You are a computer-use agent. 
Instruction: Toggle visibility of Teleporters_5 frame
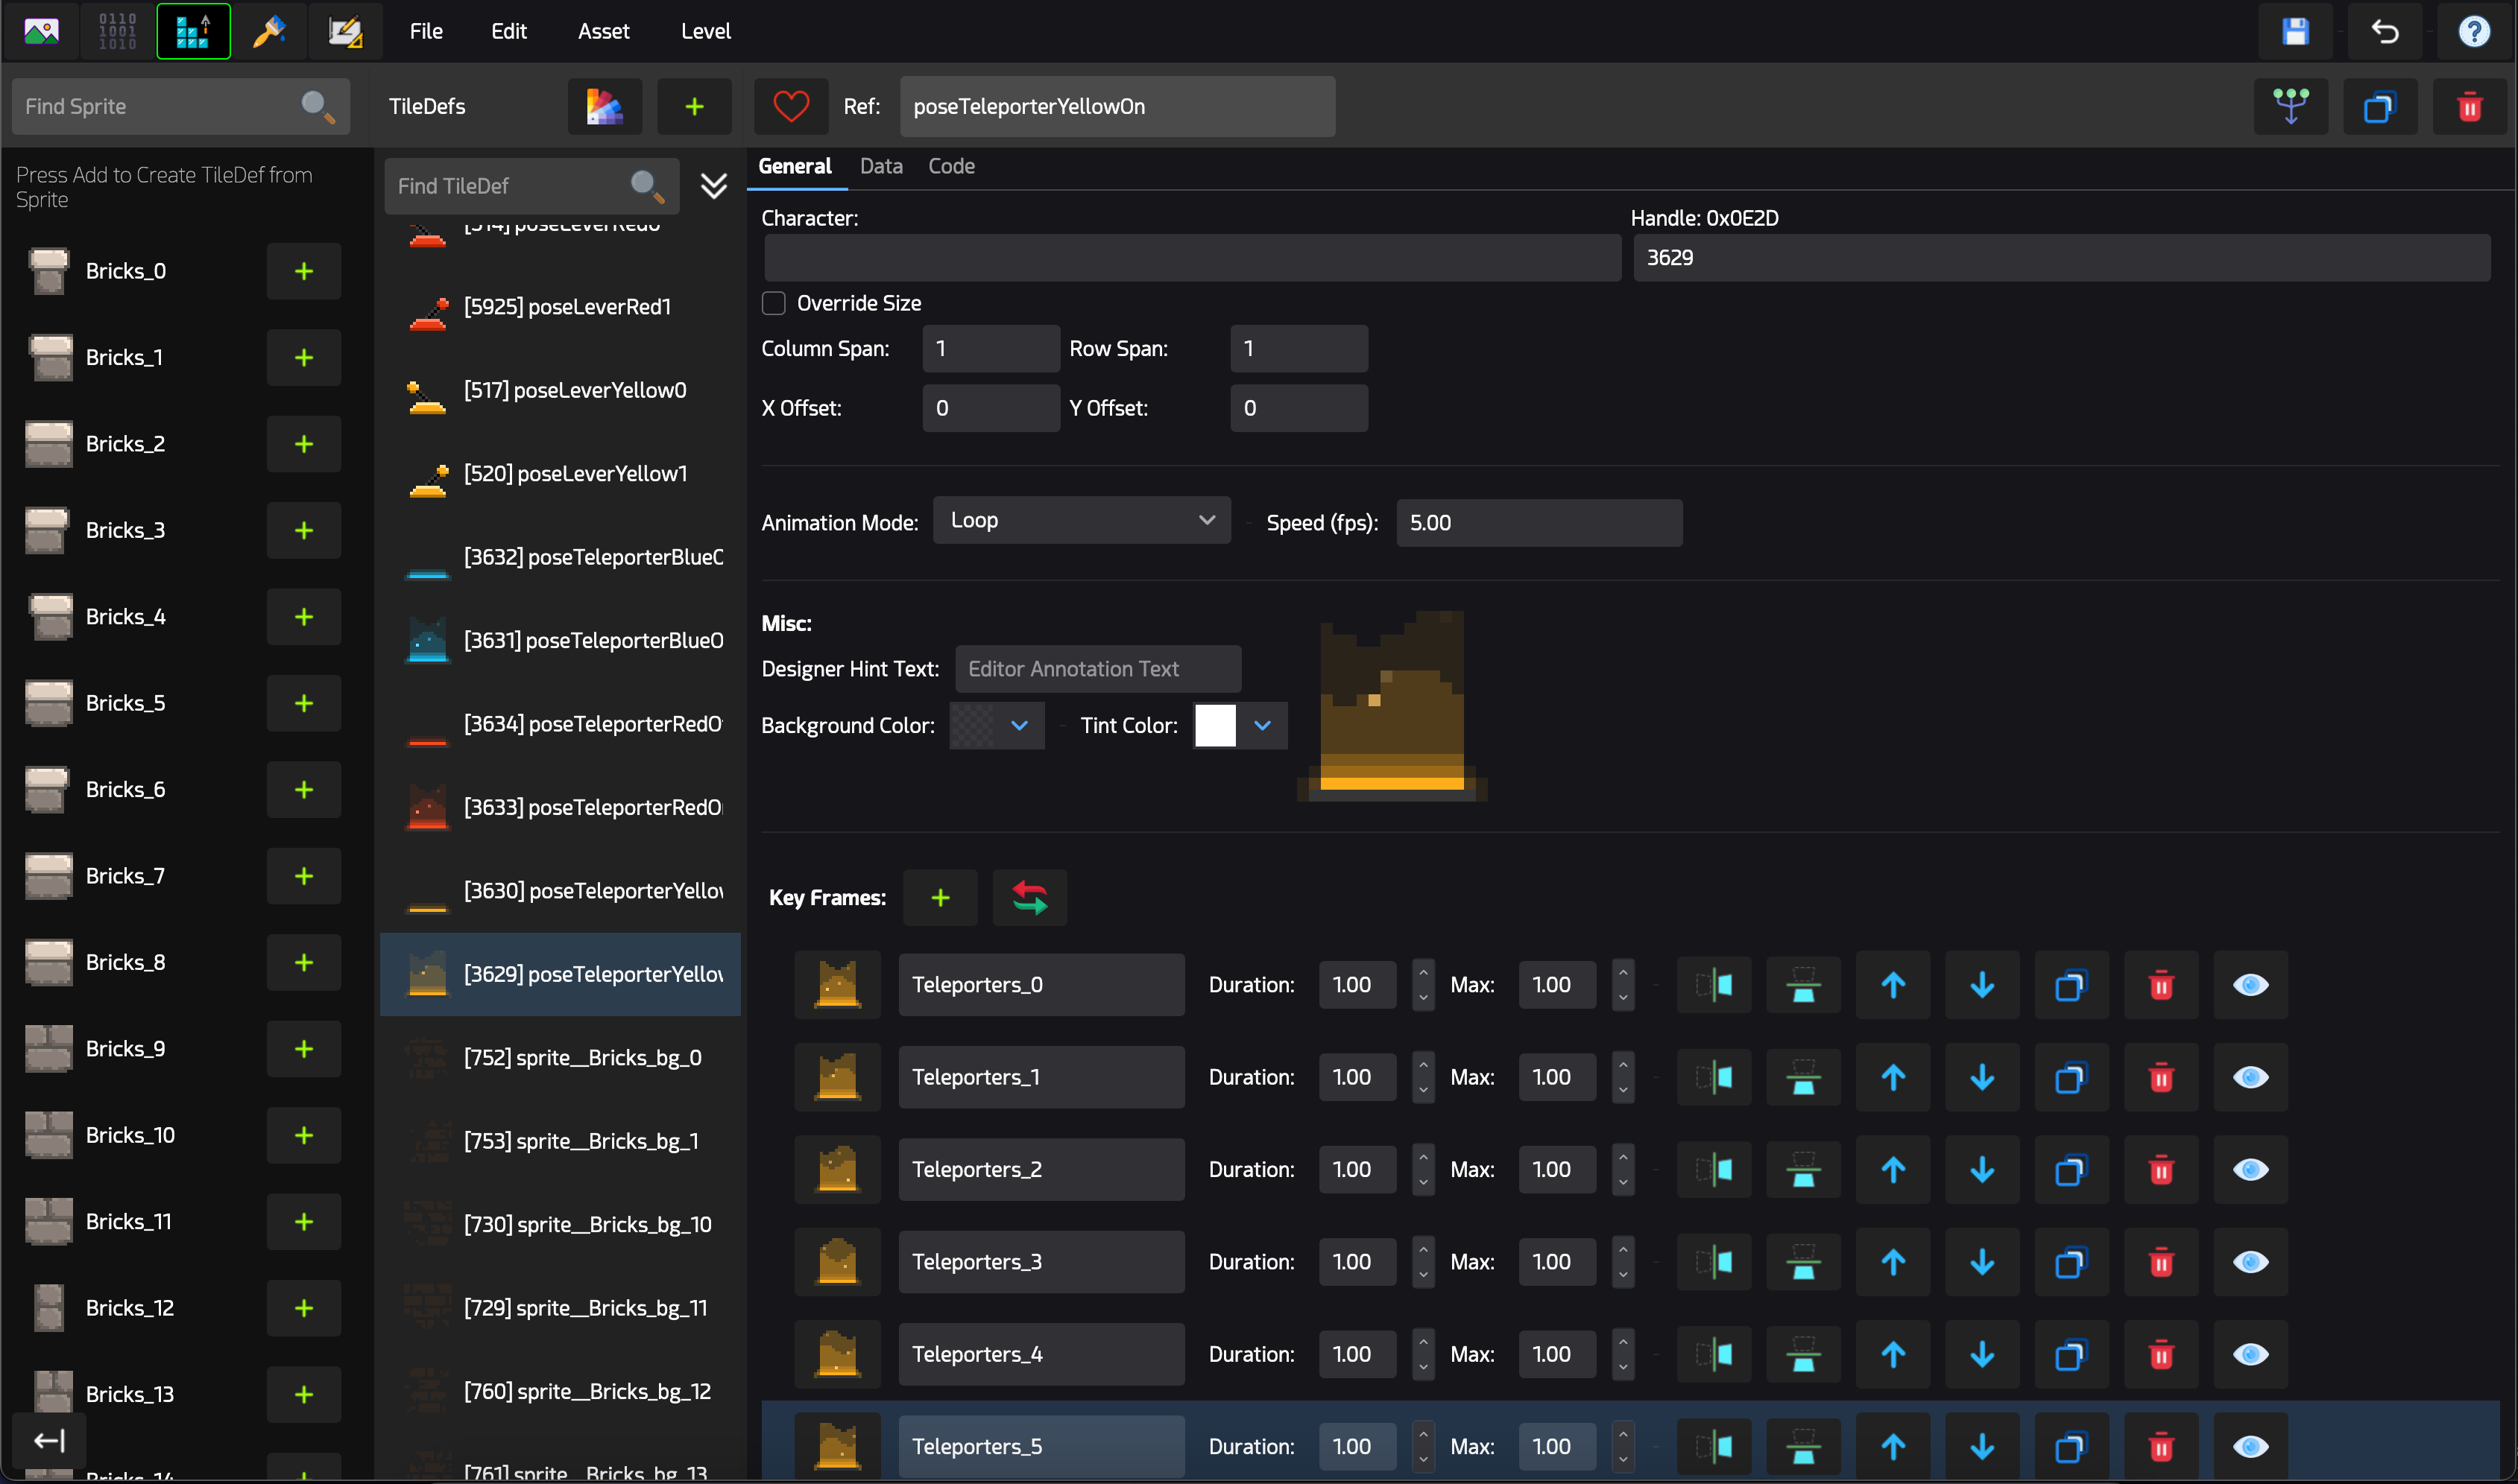pyautogui.click(x=2250, y=1446)
